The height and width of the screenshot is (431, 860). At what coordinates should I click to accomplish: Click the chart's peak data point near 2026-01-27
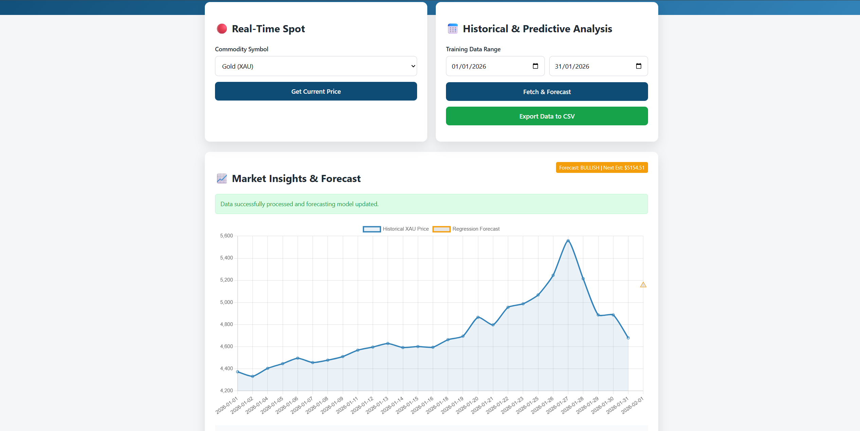pyautogui.click(x=568, y=241)
